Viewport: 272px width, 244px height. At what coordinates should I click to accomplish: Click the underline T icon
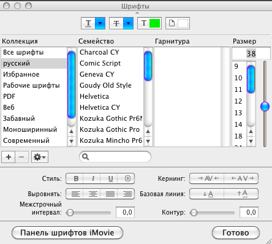pyautogui.click(x=88, y=23)
